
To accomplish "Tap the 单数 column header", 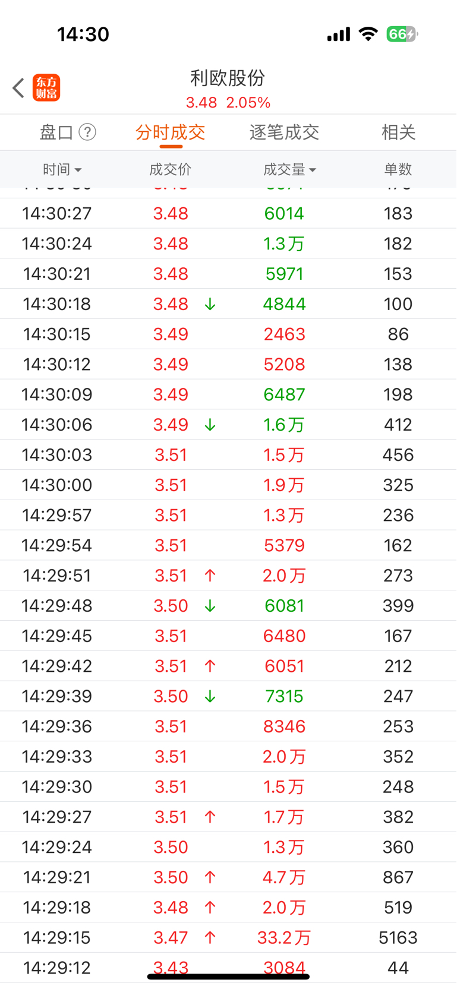I will [x=398, y=169].
